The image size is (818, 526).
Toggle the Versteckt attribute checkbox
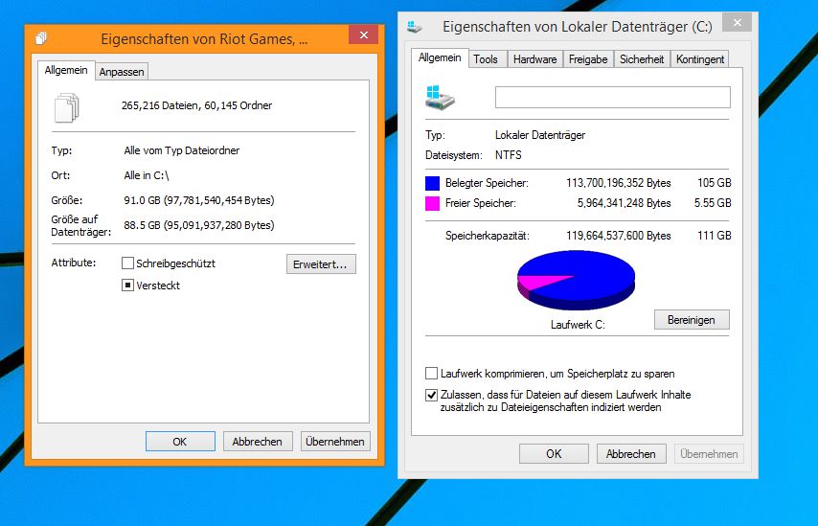click(x=127, y=286)
